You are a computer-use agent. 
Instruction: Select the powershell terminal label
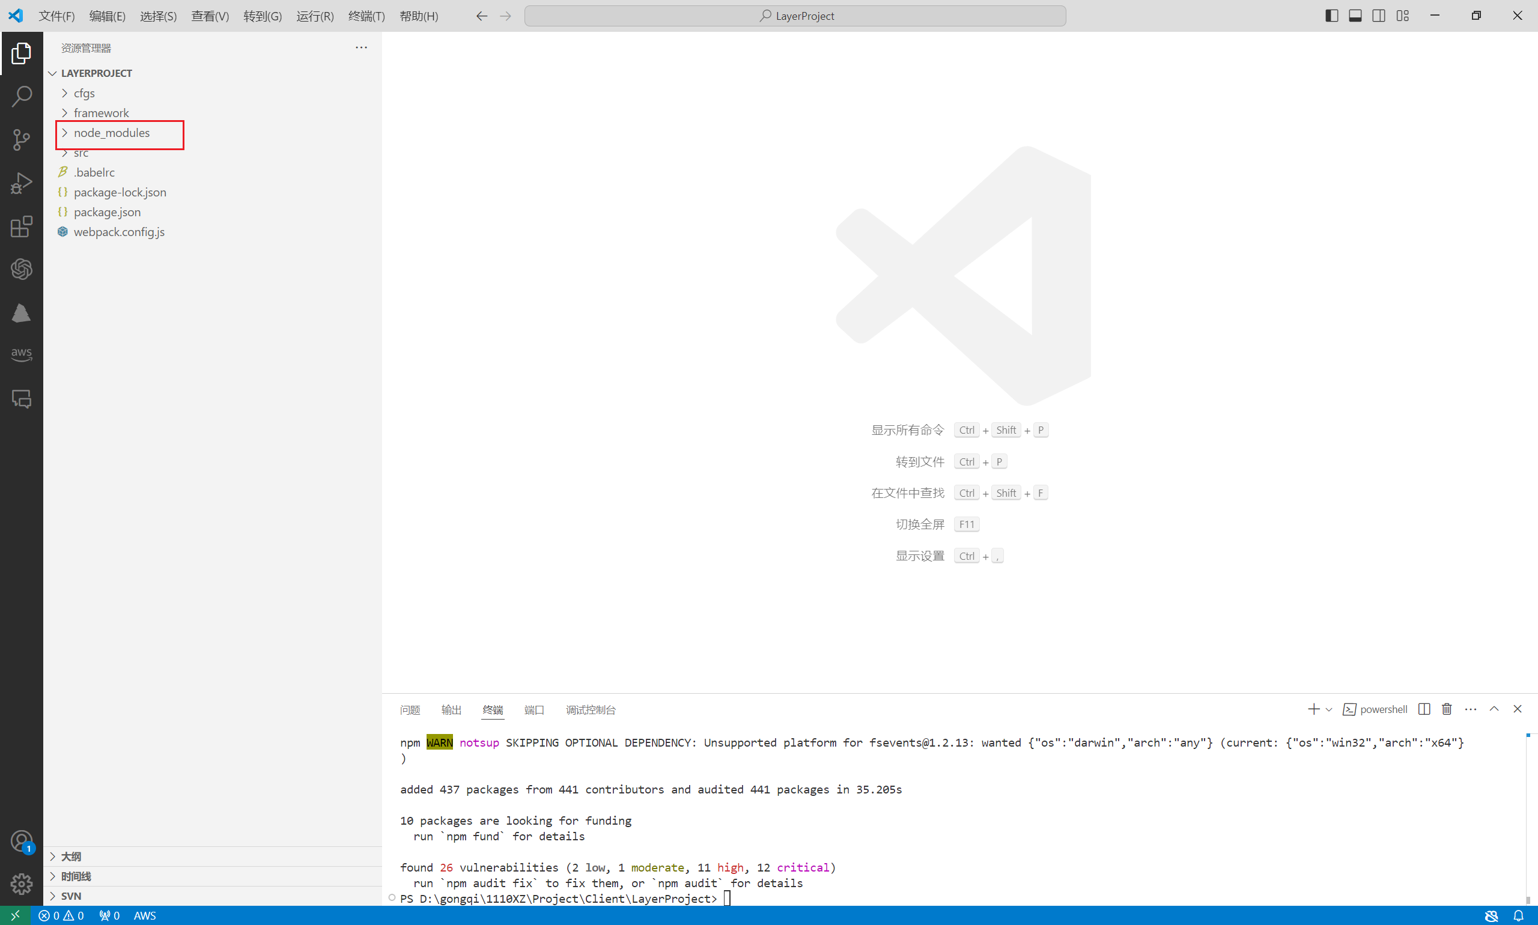point(1375,709)
